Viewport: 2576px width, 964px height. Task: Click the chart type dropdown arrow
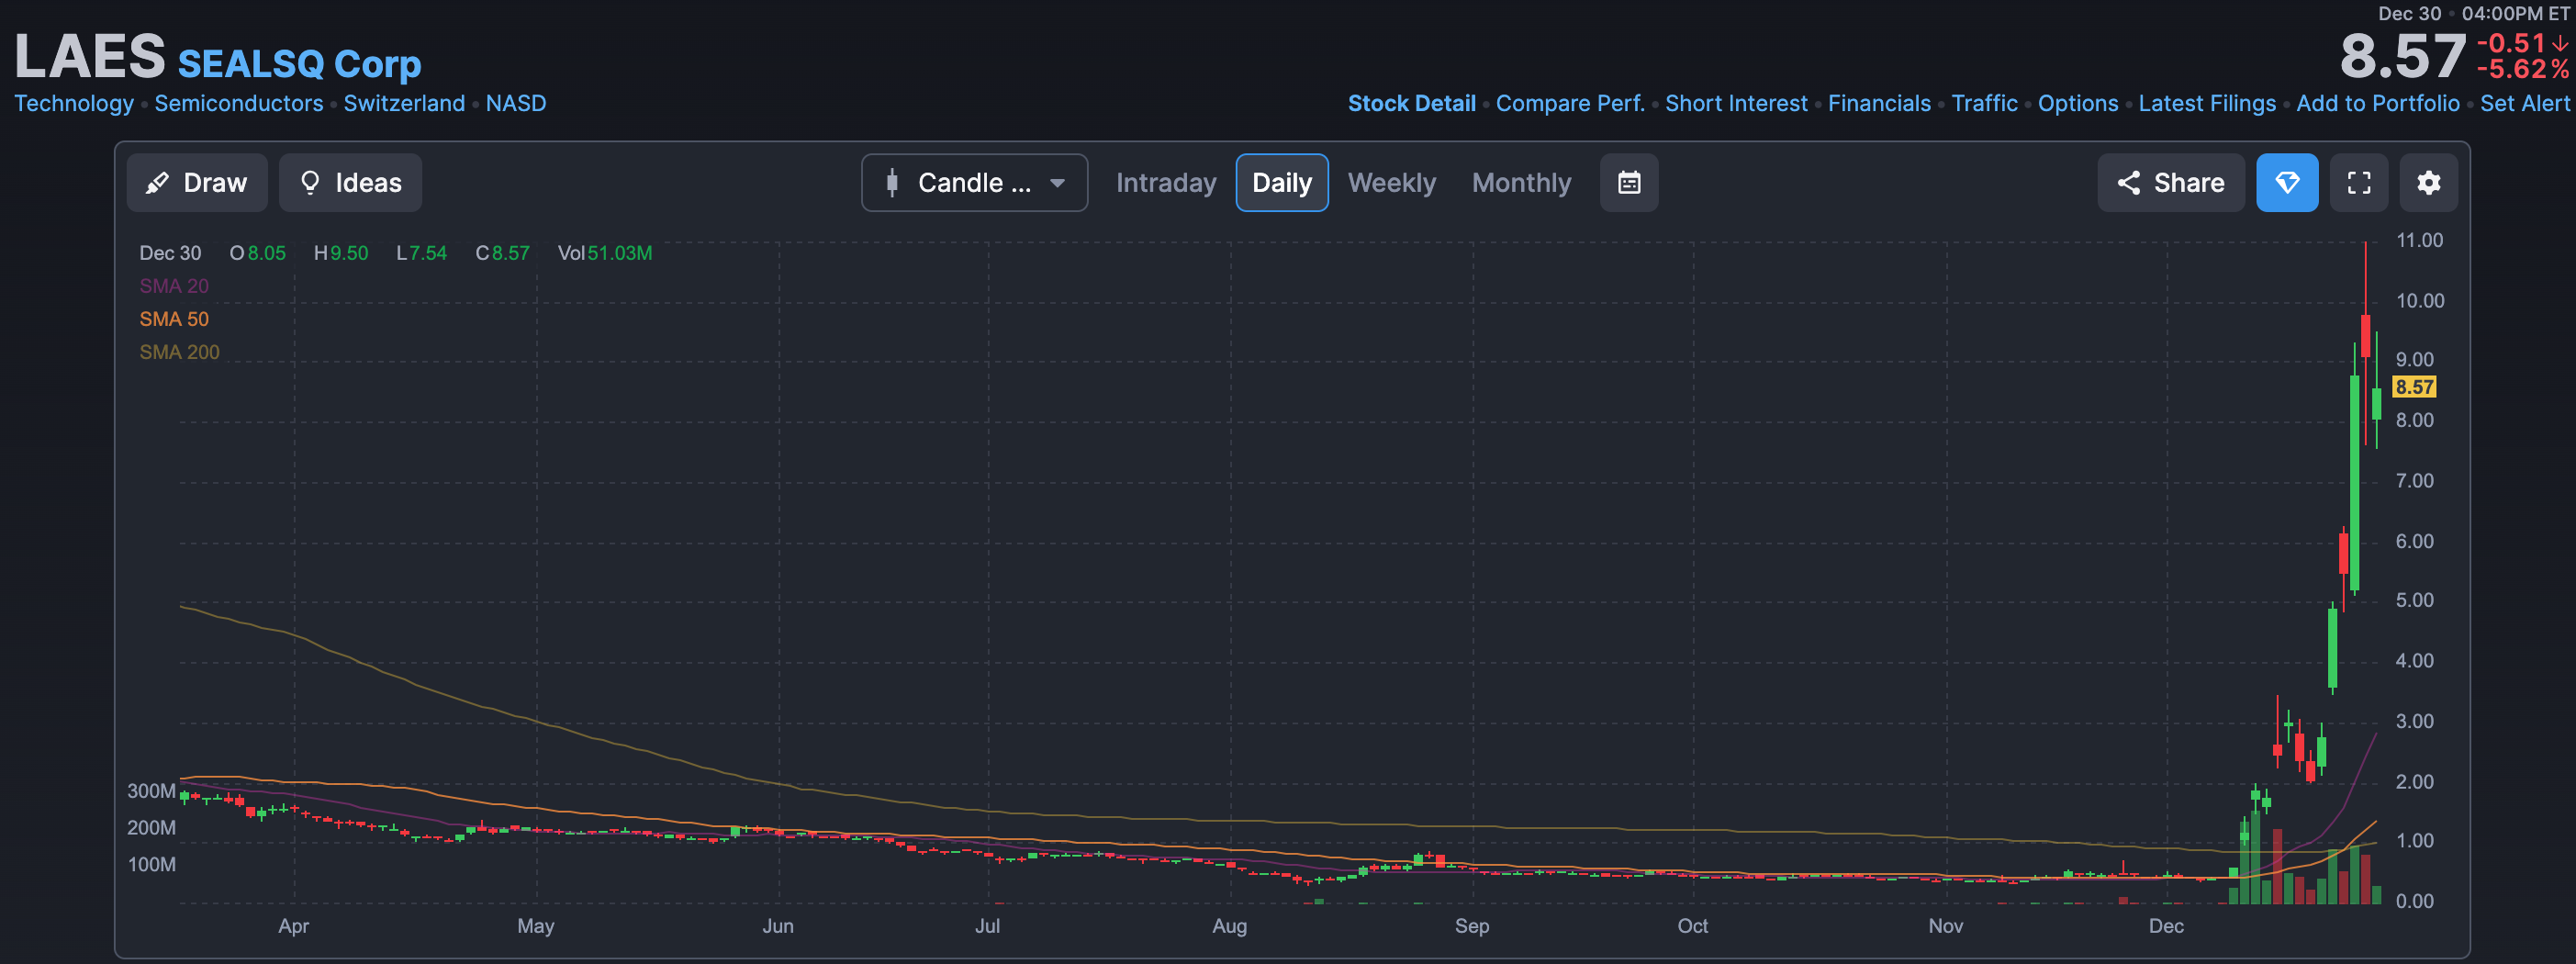[1057, 183]
